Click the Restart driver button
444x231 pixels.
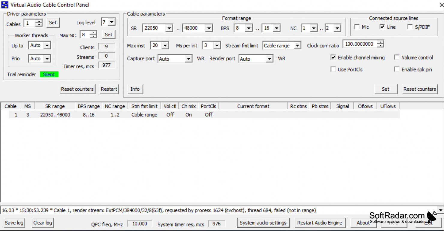tap(109, 89)
